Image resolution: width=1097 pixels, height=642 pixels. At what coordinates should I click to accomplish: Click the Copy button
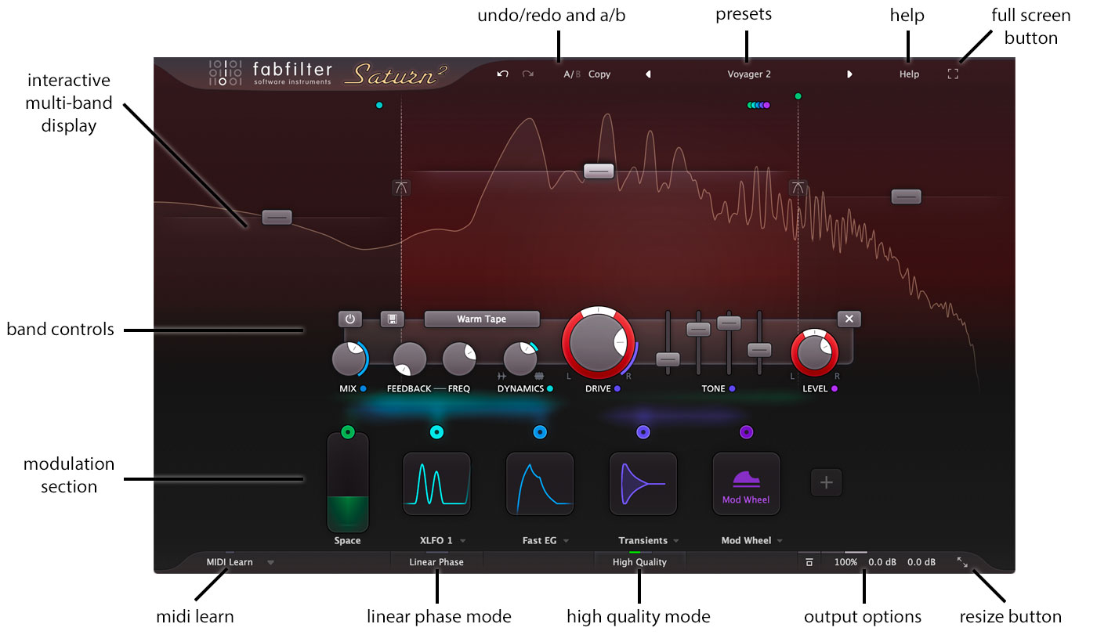599,74
